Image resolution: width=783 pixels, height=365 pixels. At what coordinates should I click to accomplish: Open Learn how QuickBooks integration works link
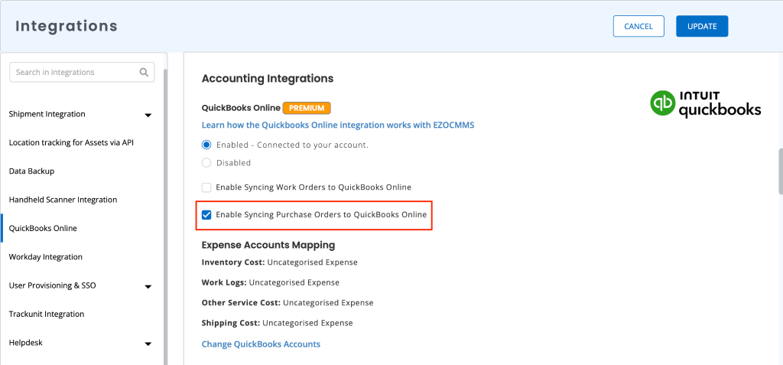pyautogui.click(x=338, y=125)
